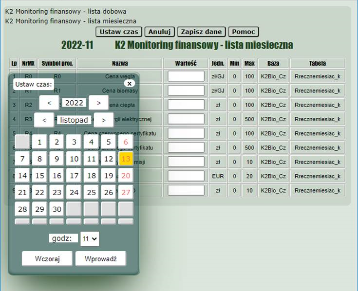Save data with Zapisz dane button
The width and height of the screenshot is (358, 291).
(202, 32)
